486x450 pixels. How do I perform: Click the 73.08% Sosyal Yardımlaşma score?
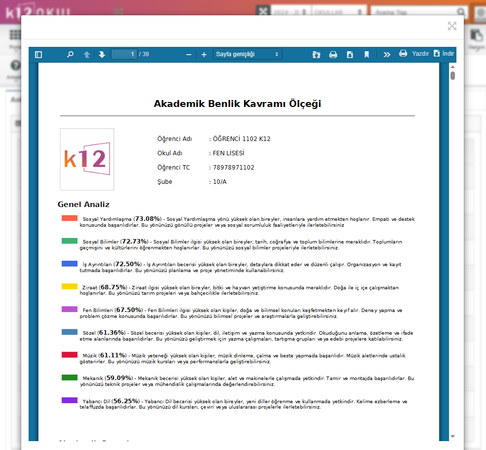(148, 218)
